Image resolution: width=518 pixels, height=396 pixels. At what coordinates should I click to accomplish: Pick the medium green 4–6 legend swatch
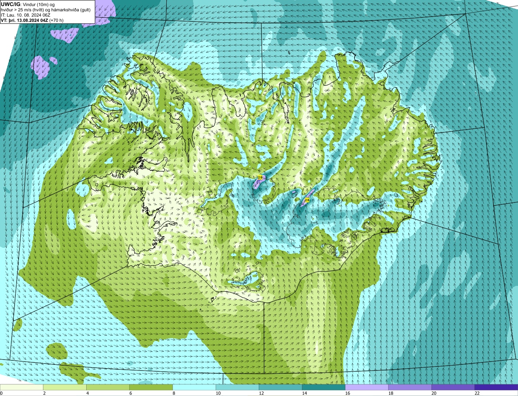(x=108, y=387)
